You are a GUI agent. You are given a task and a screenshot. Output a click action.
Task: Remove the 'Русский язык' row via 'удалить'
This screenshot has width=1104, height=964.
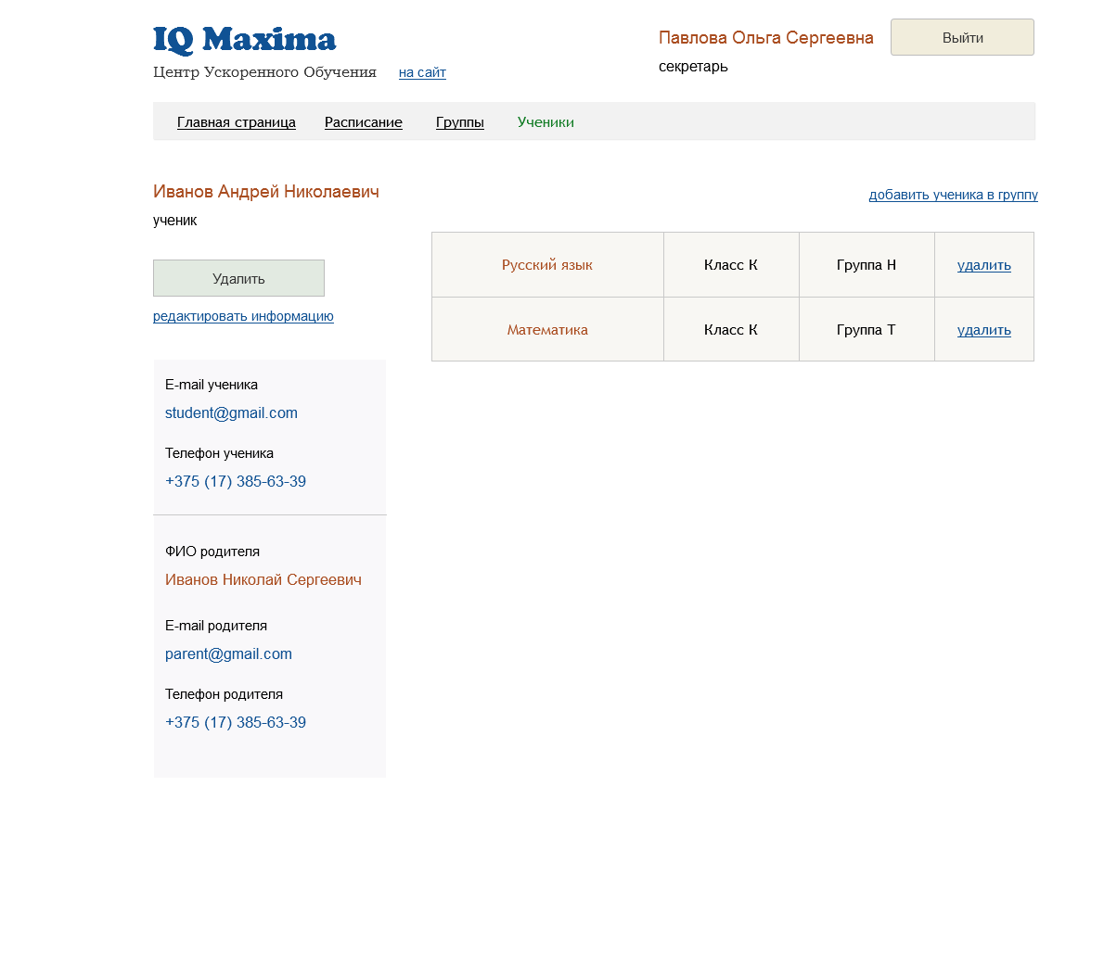pyautogui.click(x=984, y=265)
